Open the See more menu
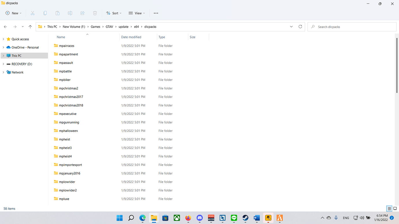399x224 pixels. [x=156, y=13]
